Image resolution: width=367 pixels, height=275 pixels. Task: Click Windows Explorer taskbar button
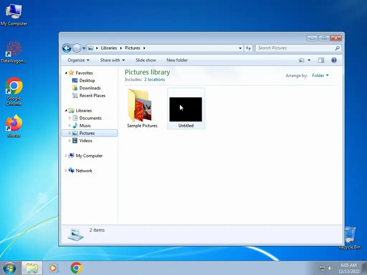pyautogui.click(x=32, y=268)
